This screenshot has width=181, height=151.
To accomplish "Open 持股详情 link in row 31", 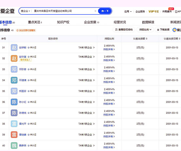I will 109,50.
